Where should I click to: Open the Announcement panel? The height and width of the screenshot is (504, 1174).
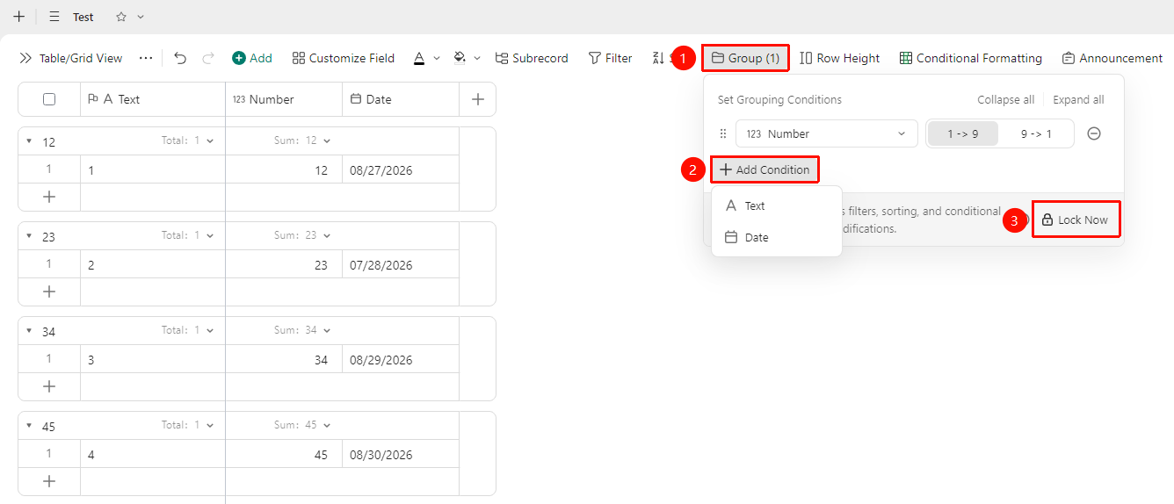(1112, 58)
